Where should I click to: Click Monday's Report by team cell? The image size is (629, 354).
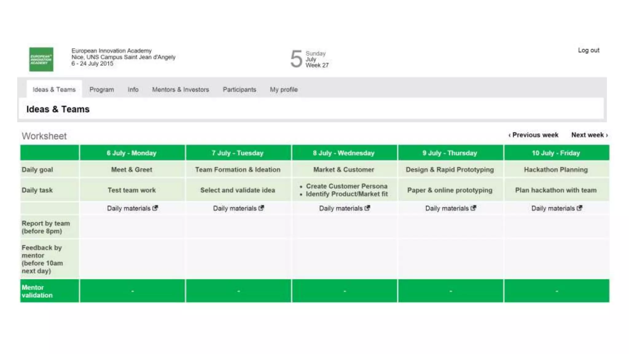pos(132,227)
